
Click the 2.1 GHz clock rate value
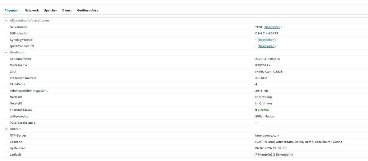[x=261, y=78]
